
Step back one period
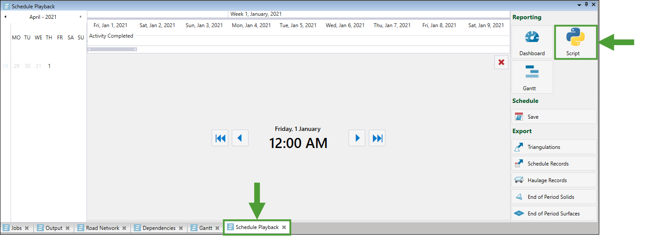point(240,138)
